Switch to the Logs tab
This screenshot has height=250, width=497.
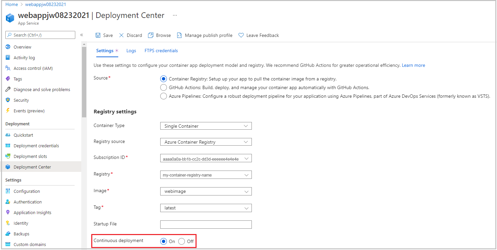point(131,51)
